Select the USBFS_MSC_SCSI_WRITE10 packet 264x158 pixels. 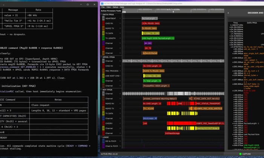(209, 109)
